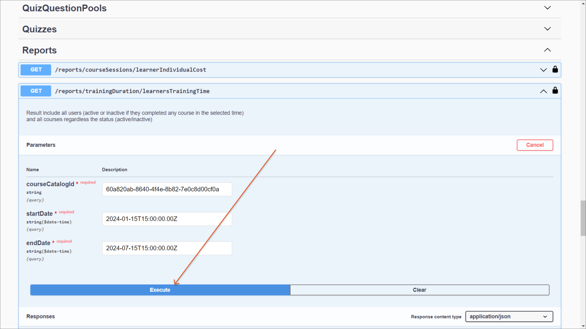Click the /reports/courseSessions/learnerIndividualCost path
The width and height of the screenshot is (586, 329).
pos(130,70)
